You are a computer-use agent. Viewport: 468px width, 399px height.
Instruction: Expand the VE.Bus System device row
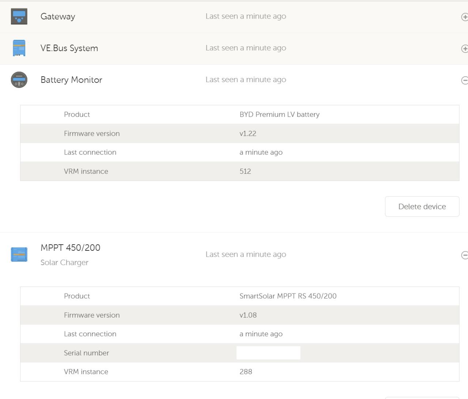464,49
